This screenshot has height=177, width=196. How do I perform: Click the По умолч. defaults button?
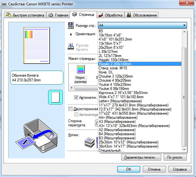pos(175,157)
